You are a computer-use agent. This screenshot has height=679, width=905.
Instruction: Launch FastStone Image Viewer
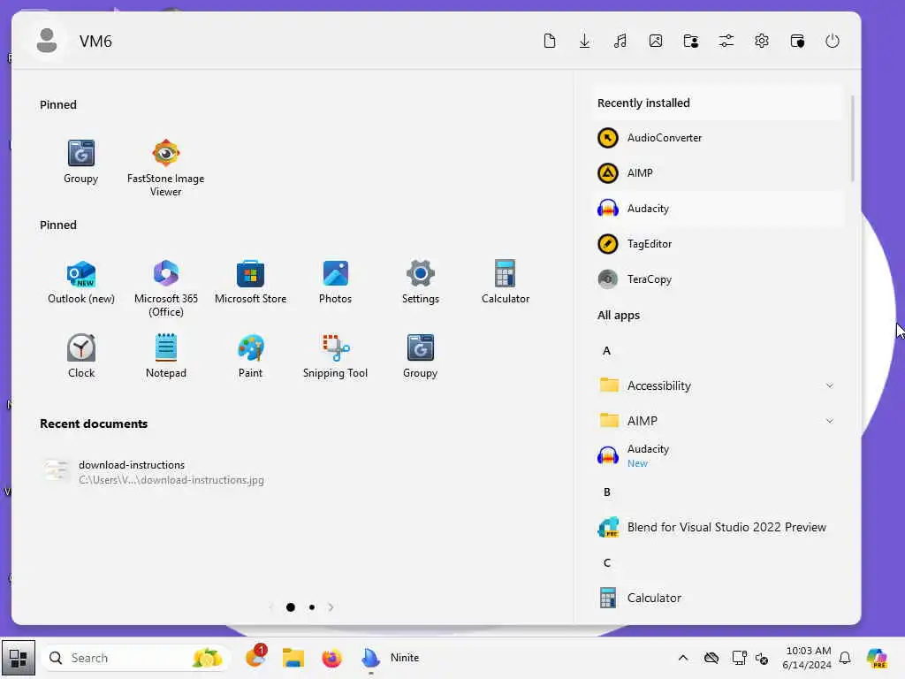[165, 167]
